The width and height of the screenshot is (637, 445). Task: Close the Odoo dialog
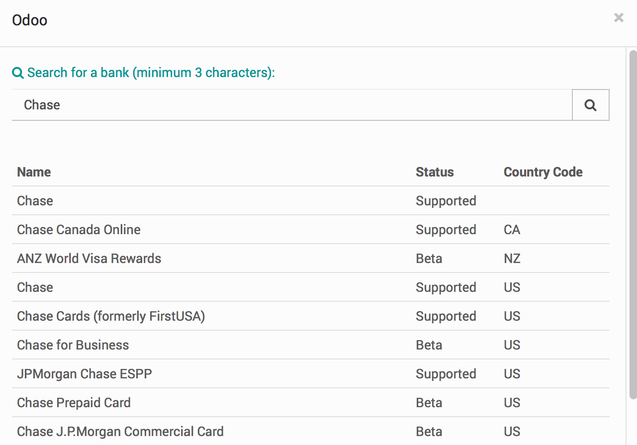619,18
